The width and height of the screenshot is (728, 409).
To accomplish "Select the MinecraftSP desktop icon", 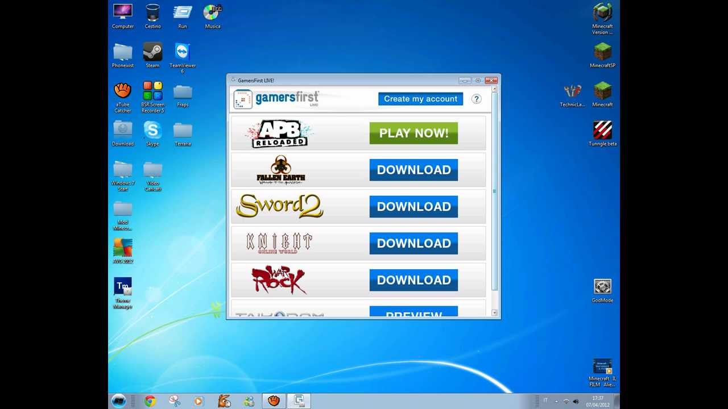I will point(602,56).
